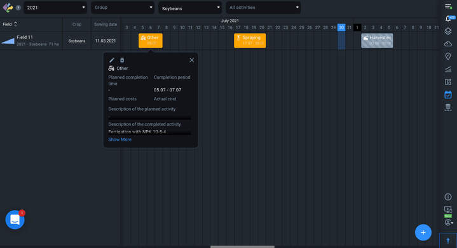This screenshot has width=457, height=248.
Task: Expand the All activities filter
Action: [264, 8]
